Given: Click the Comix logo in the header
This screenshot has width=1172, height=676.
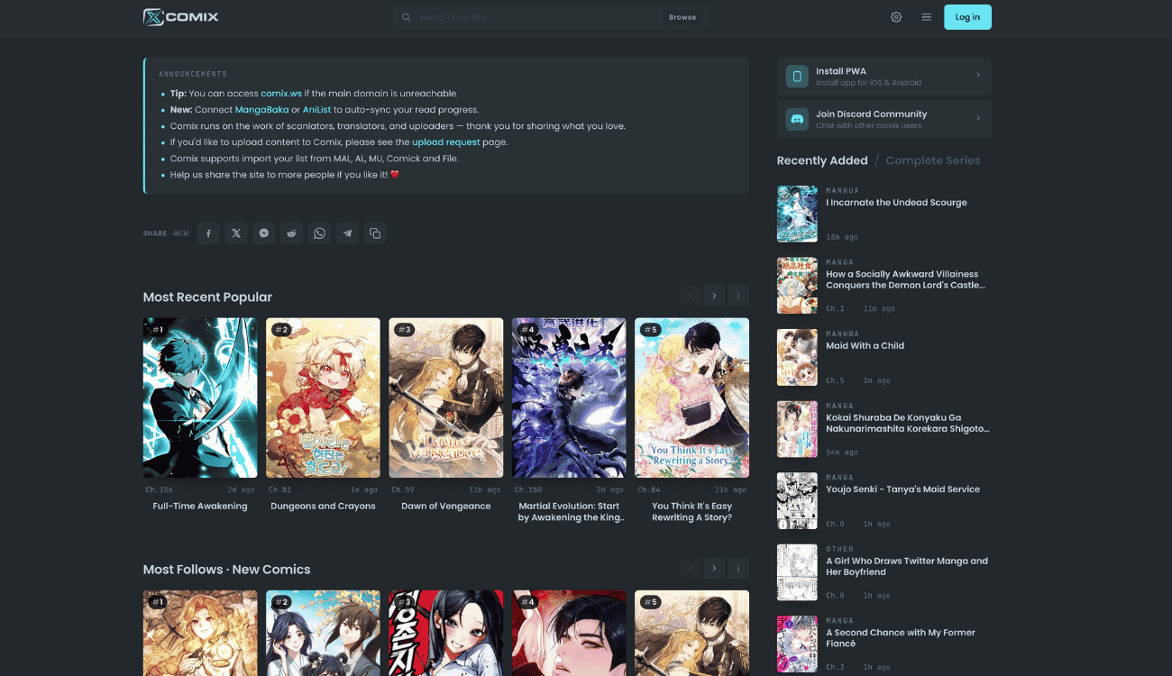Looking at the screenshot, I should click(x=180, y=16).
